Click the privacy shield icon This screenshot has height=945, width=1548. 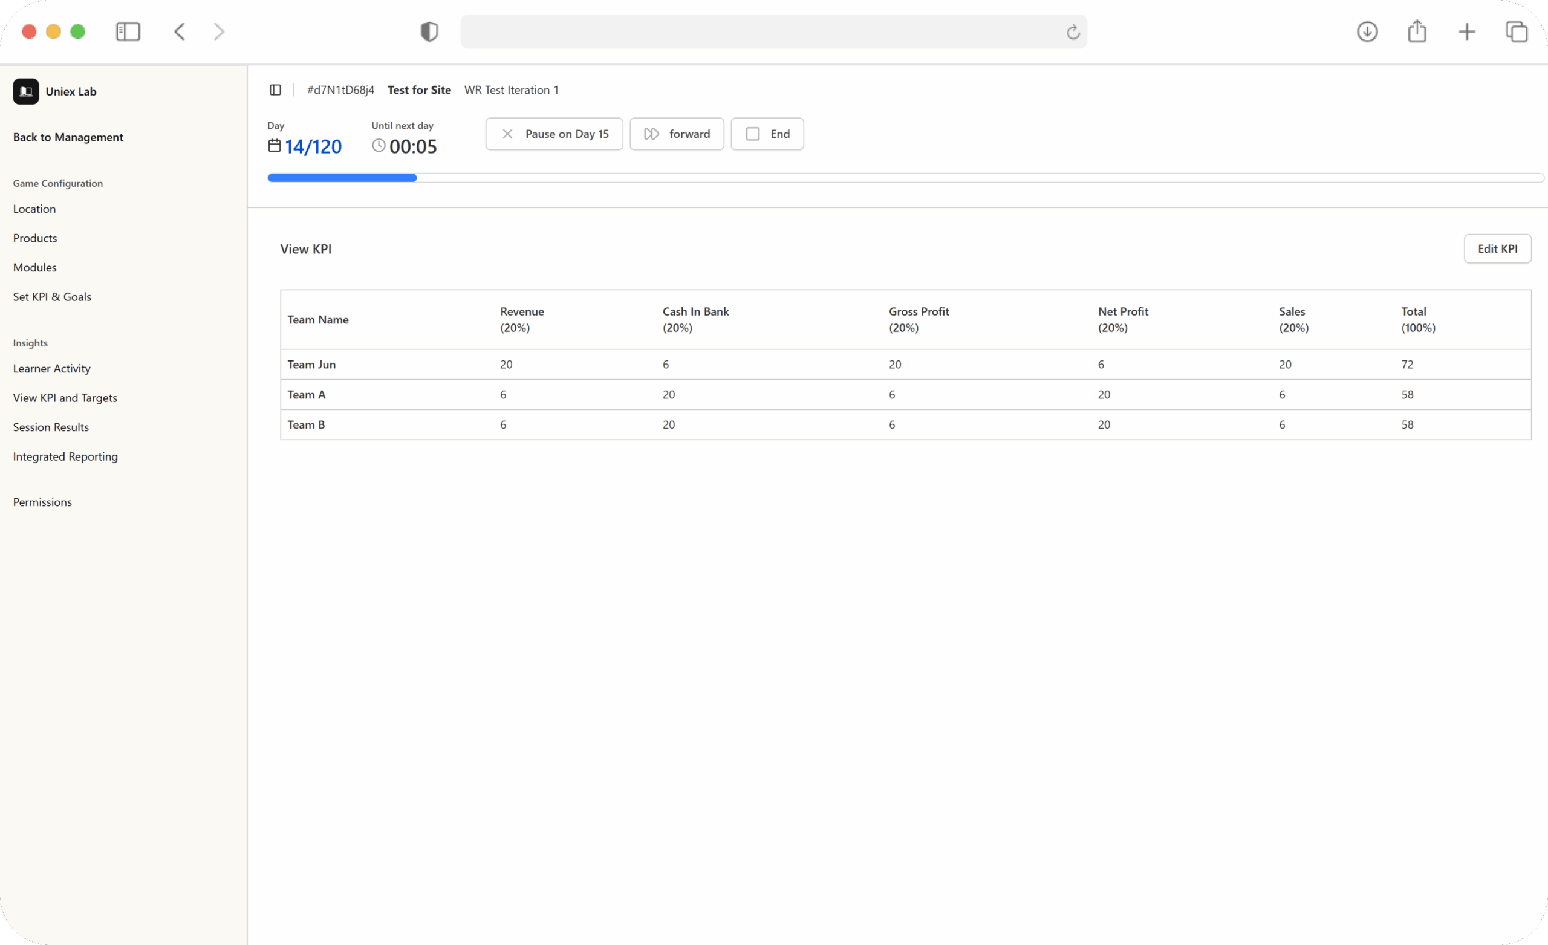coord(429,31)
